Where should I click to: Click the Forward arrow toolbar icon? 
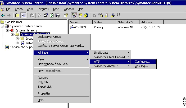tap(9, 15)
